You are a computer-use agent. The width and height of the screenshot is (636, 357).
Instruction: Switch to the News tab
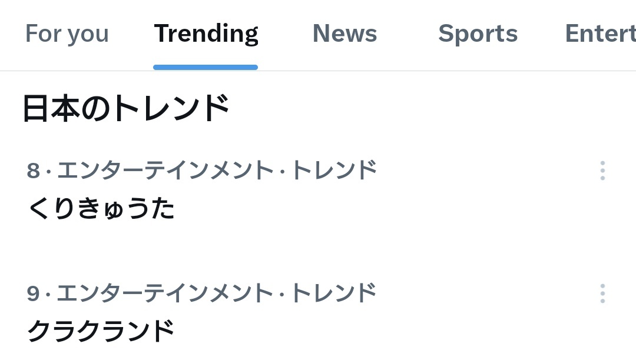point(344,34)
